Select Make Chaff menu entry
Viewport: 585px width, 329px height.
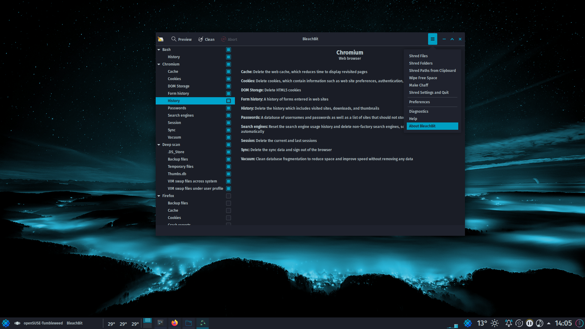pos(432,85)
